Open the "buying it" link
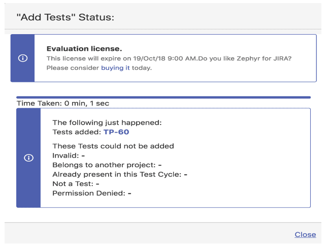This screenshot has width=329, height=245. click(115, 68)
